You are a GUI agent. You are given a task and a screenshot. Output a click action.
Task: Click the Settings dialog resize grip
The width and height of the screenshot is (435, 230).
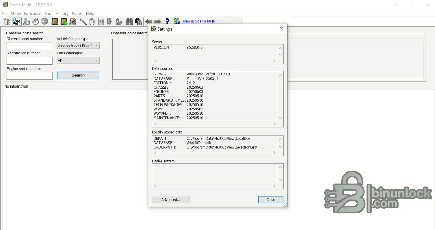285,205
